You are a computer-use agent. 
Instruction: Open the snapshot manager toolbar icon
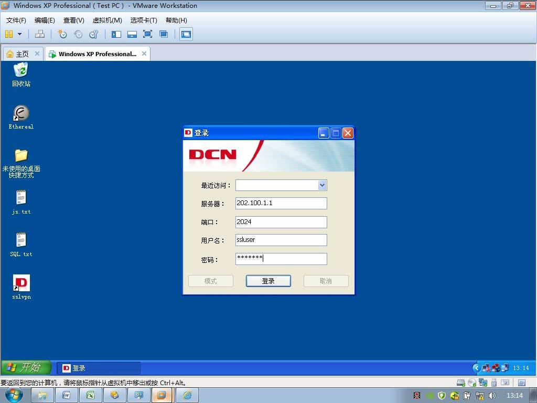pyautogui.click(x=94, y=34)
